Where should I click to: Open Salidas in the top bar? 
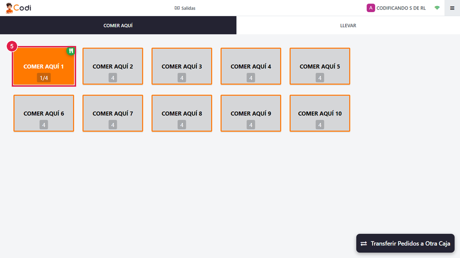(185, 8)
